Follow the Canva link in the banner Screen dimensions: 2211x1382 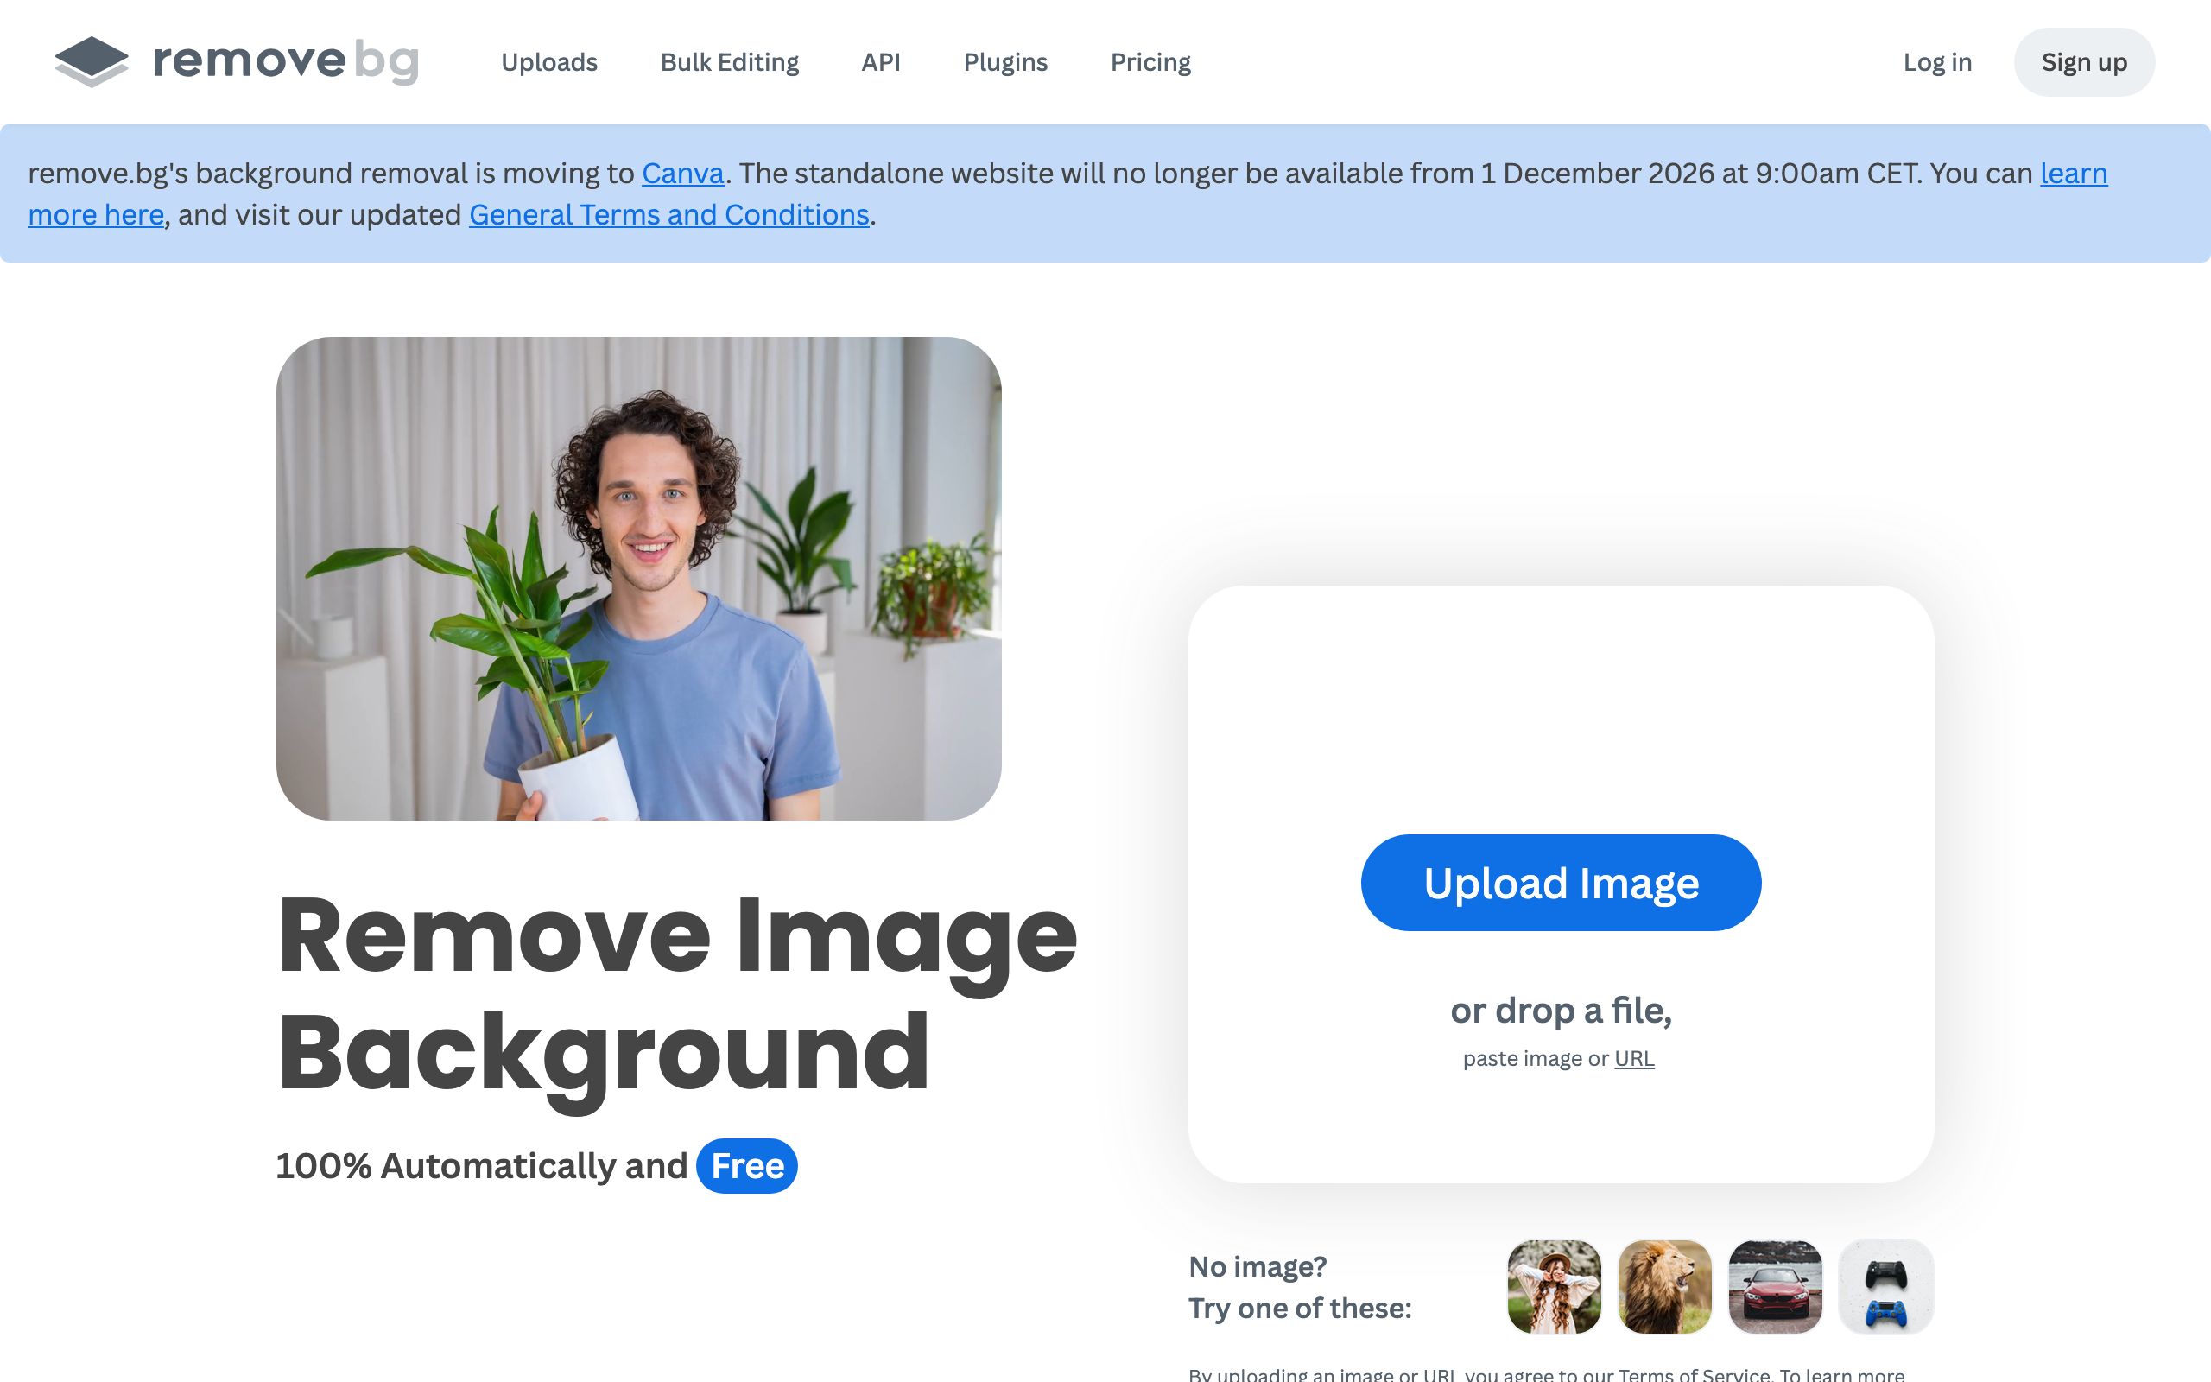(682, 173)
